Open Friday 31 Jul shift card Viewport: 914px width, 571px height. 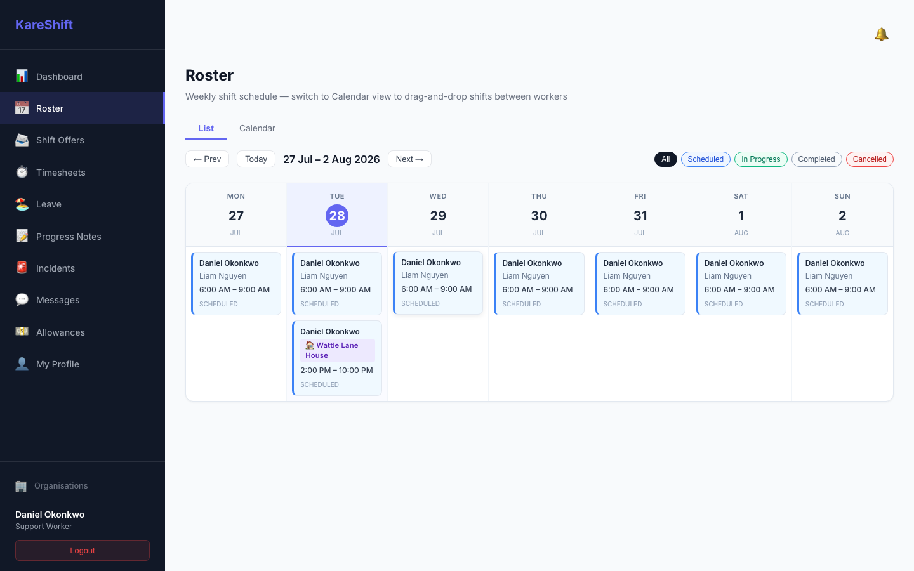pyautogui.click(x=640, y=284)
